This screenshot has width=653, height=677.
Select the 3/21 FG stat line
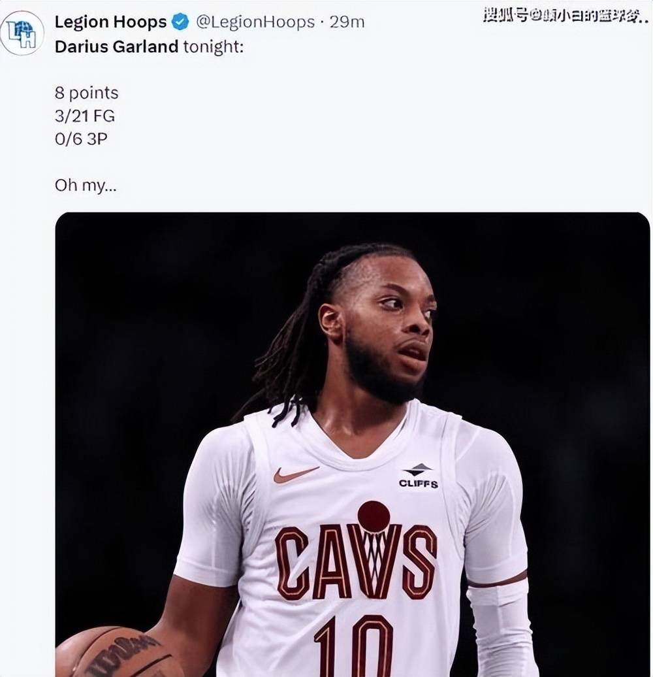[85, 116]
